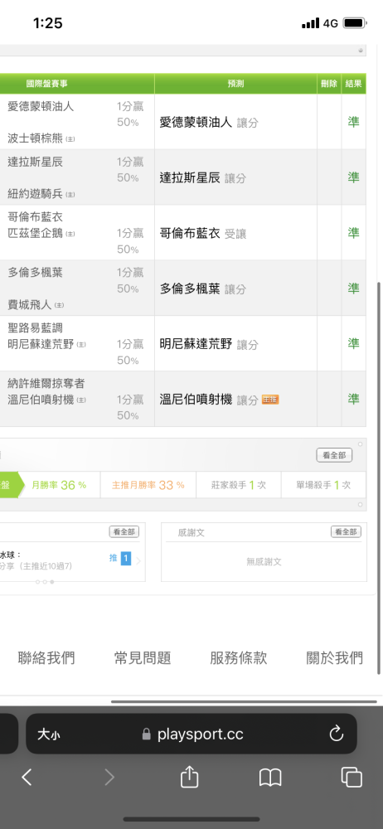Click the 感謝文 panel heading

coord(191,533)
